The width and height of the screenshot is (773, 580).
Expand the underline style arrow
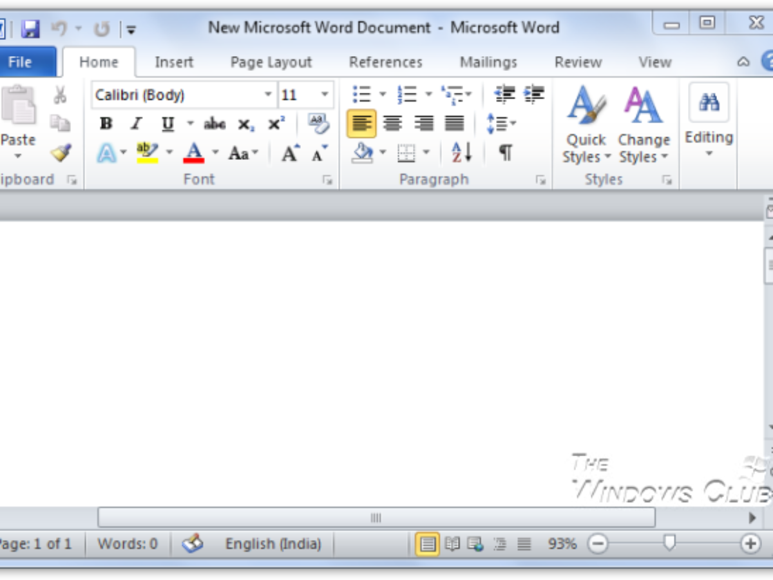tap(190, 123)
